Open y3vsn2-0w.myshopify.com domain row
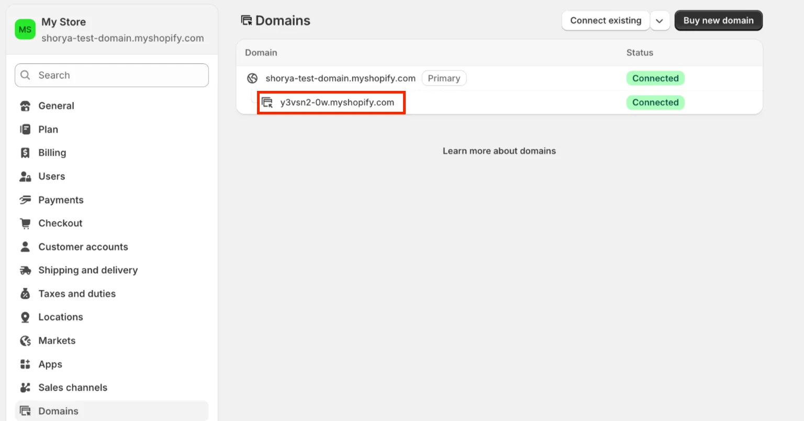 pyautogui.click(x=337, y=102)
